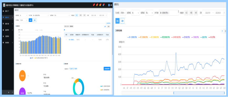Open the user avatar icon in top bar
The width and height of the screenshot is (228, 97).
click(109, 5)
